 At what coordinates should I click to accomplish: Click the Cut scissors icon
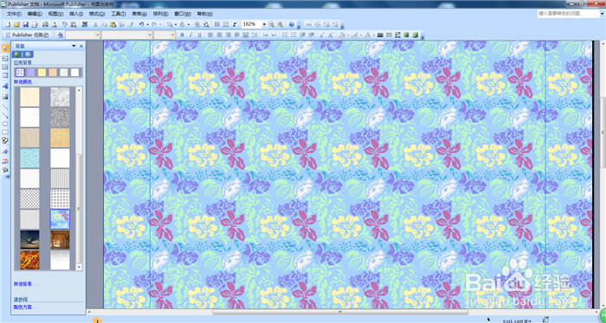95,25
